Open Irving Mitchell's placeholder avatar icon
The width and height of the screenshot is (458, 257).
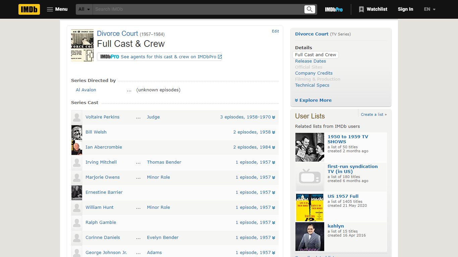[77, 162]
